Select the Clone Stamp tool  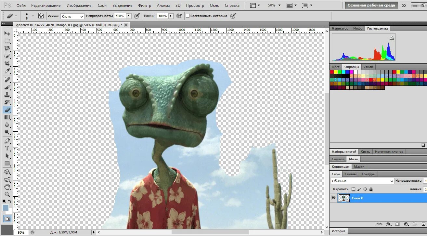[x=7, y=95]
